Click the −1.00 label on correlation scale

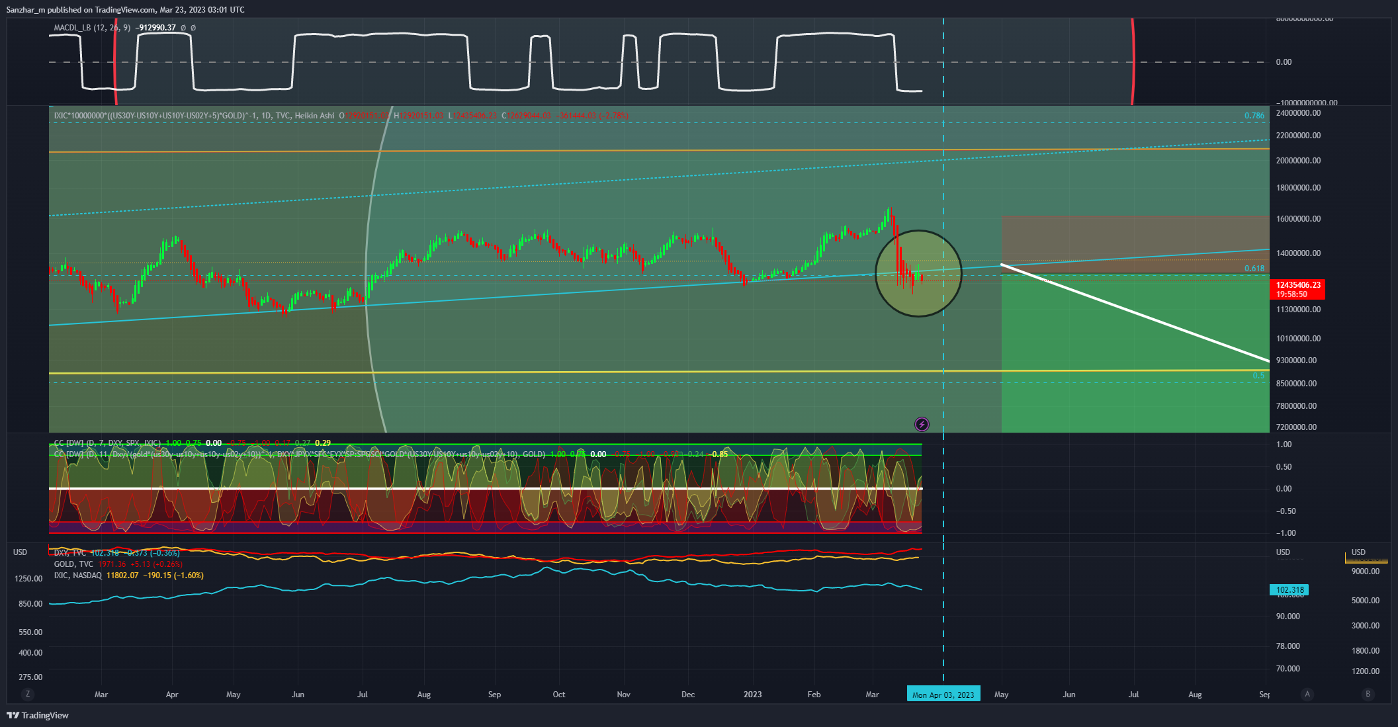click(x=1286, y=533)
